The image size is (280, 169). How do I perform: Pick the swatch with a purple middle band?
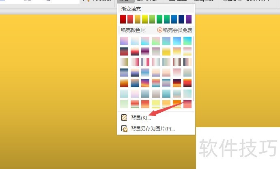tap(145, 51)
